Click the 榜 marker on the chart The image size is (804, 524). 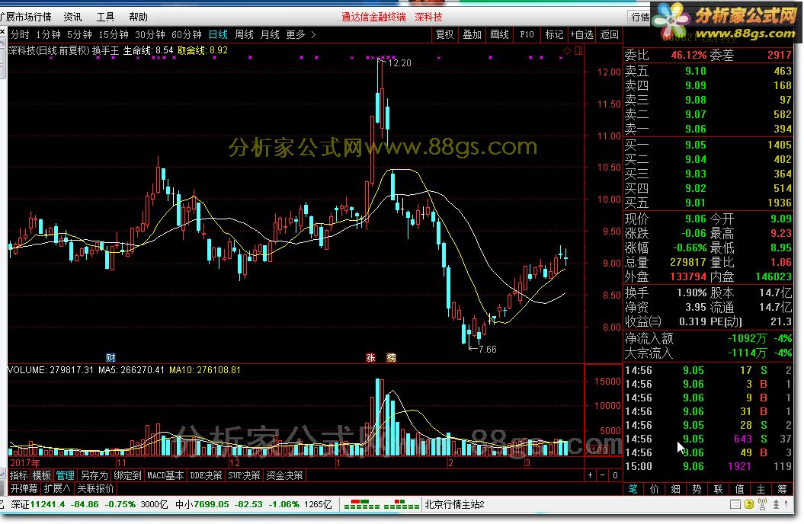point(391,357)
